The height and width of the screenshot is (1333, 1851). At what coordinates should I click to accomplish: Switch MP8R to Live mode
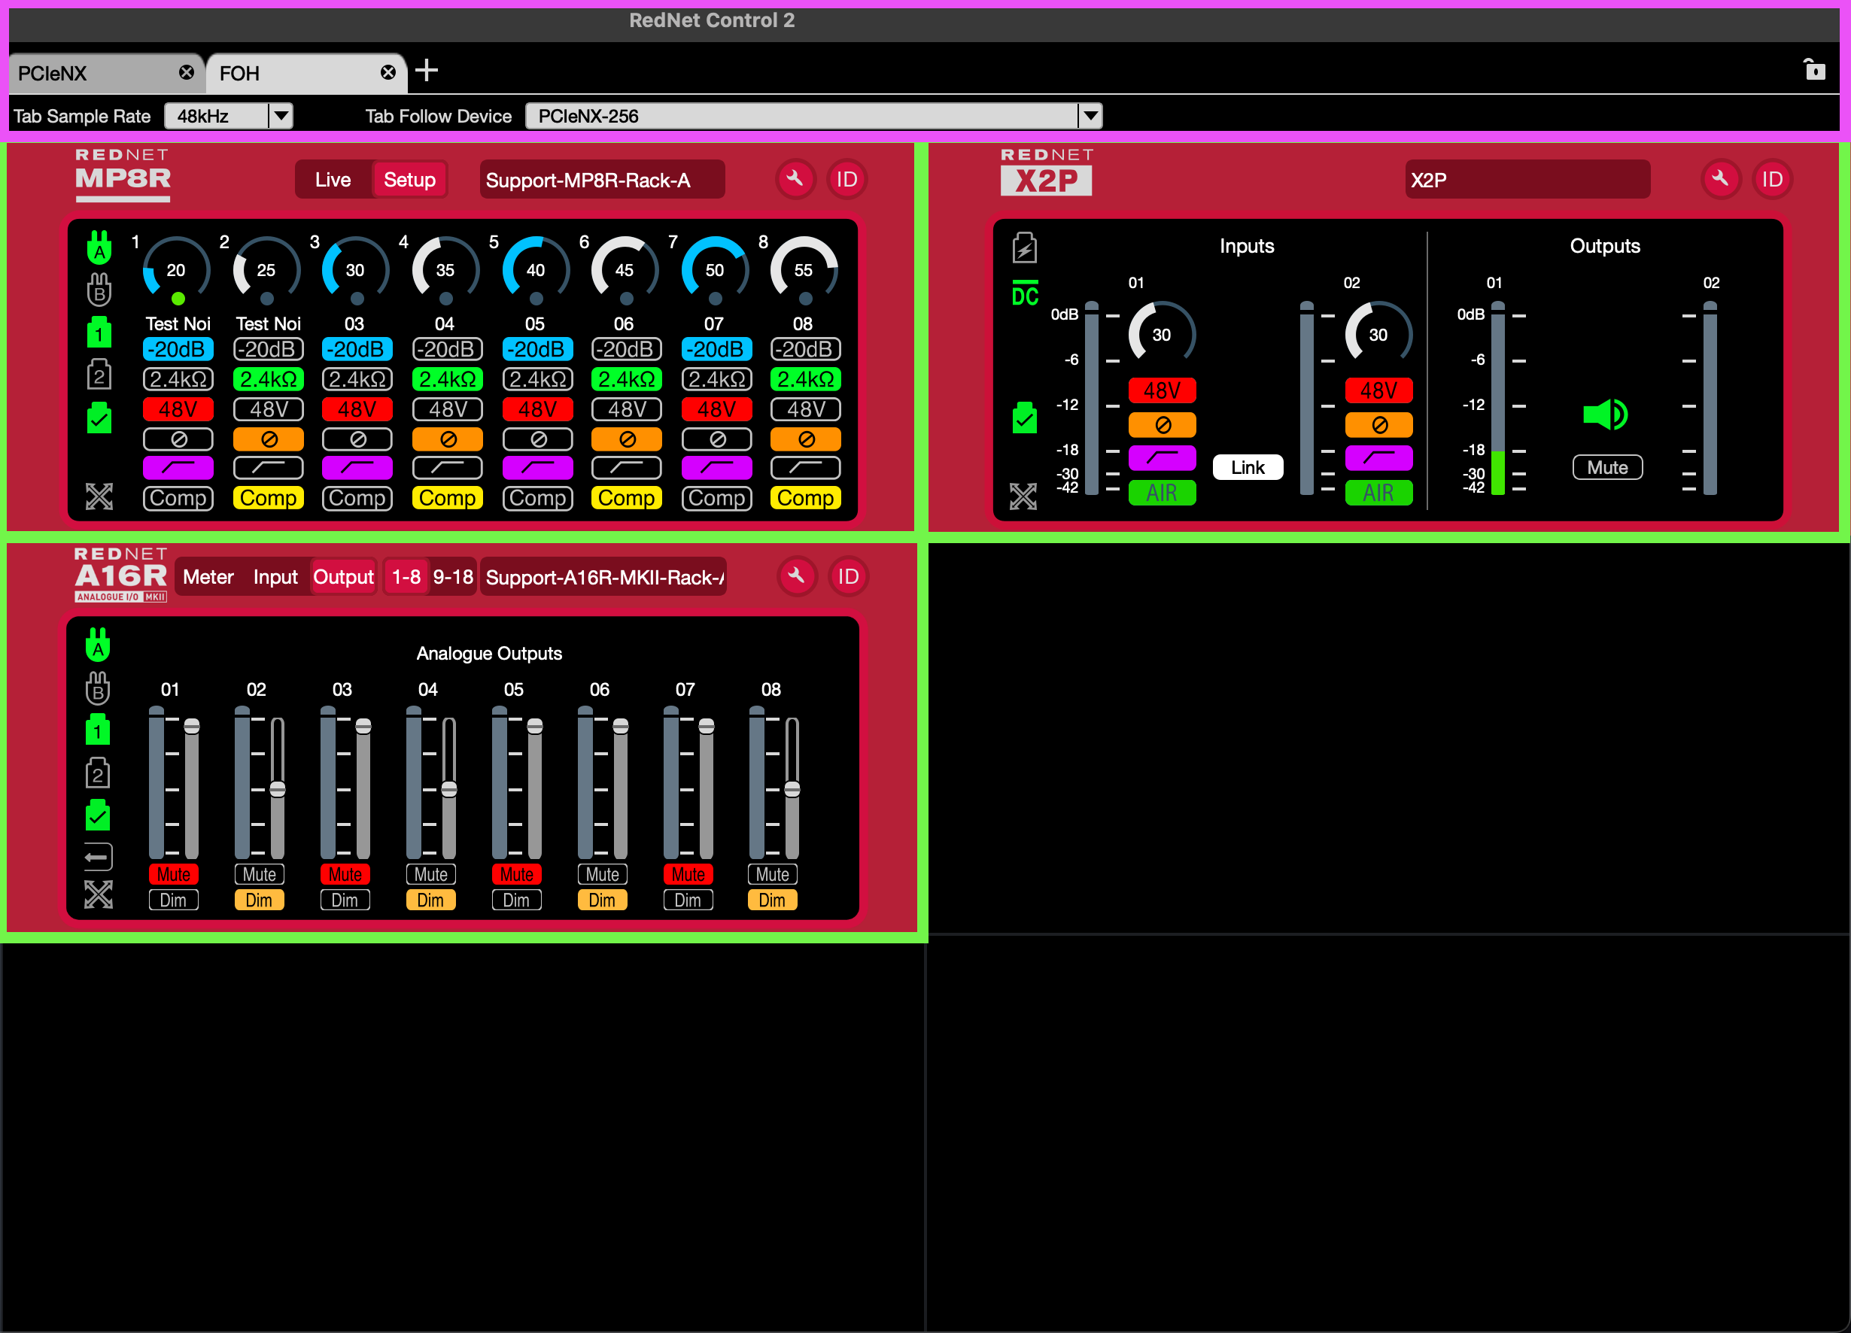333,180
